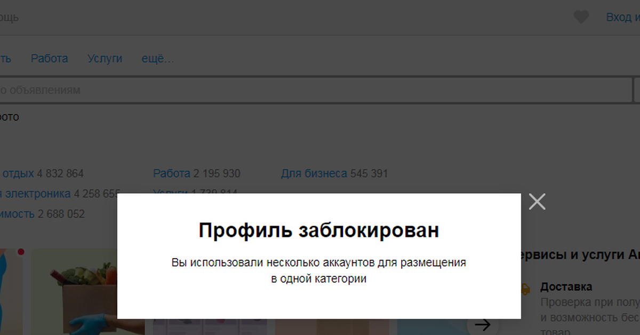Open the blue swimsuit thumbnail at left
The image size is (640, 335).
pos(11,291)
